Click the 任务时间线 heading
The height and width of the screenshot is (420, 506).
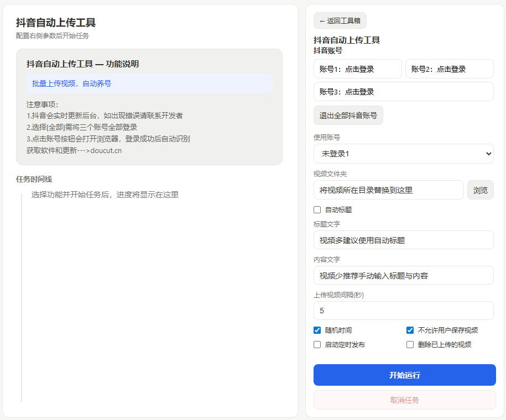34,180
